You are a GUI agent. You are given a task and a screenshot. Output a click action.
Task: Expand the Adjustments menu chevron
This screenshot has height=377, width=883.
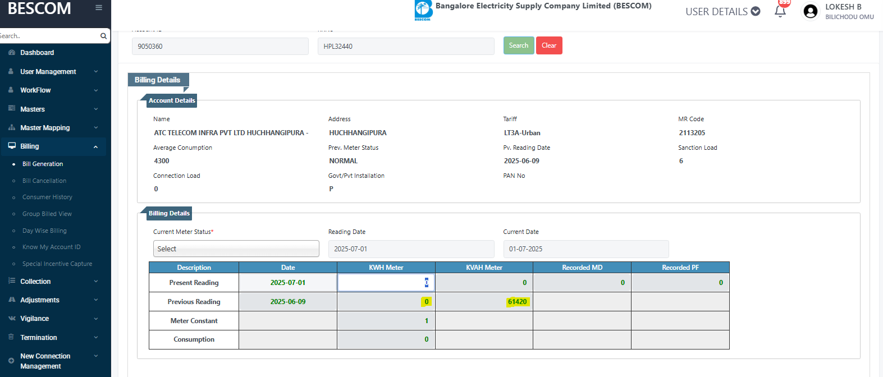click(x=96, y=300)
